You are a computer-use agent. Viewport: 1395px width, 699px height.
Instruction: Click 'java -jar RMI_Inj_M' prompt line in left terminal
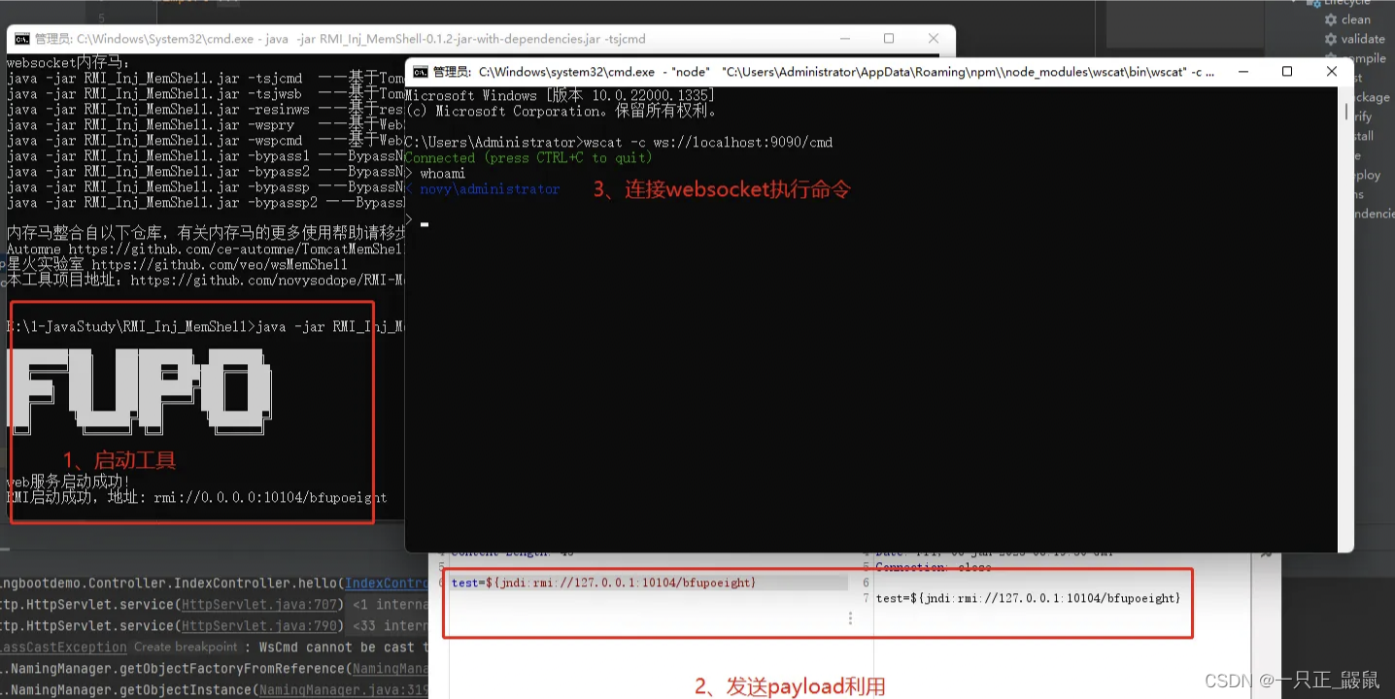[x=205, y=327]
